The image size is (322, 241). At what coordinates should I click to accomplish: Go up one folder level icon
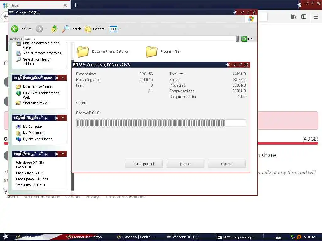(54, 29)
